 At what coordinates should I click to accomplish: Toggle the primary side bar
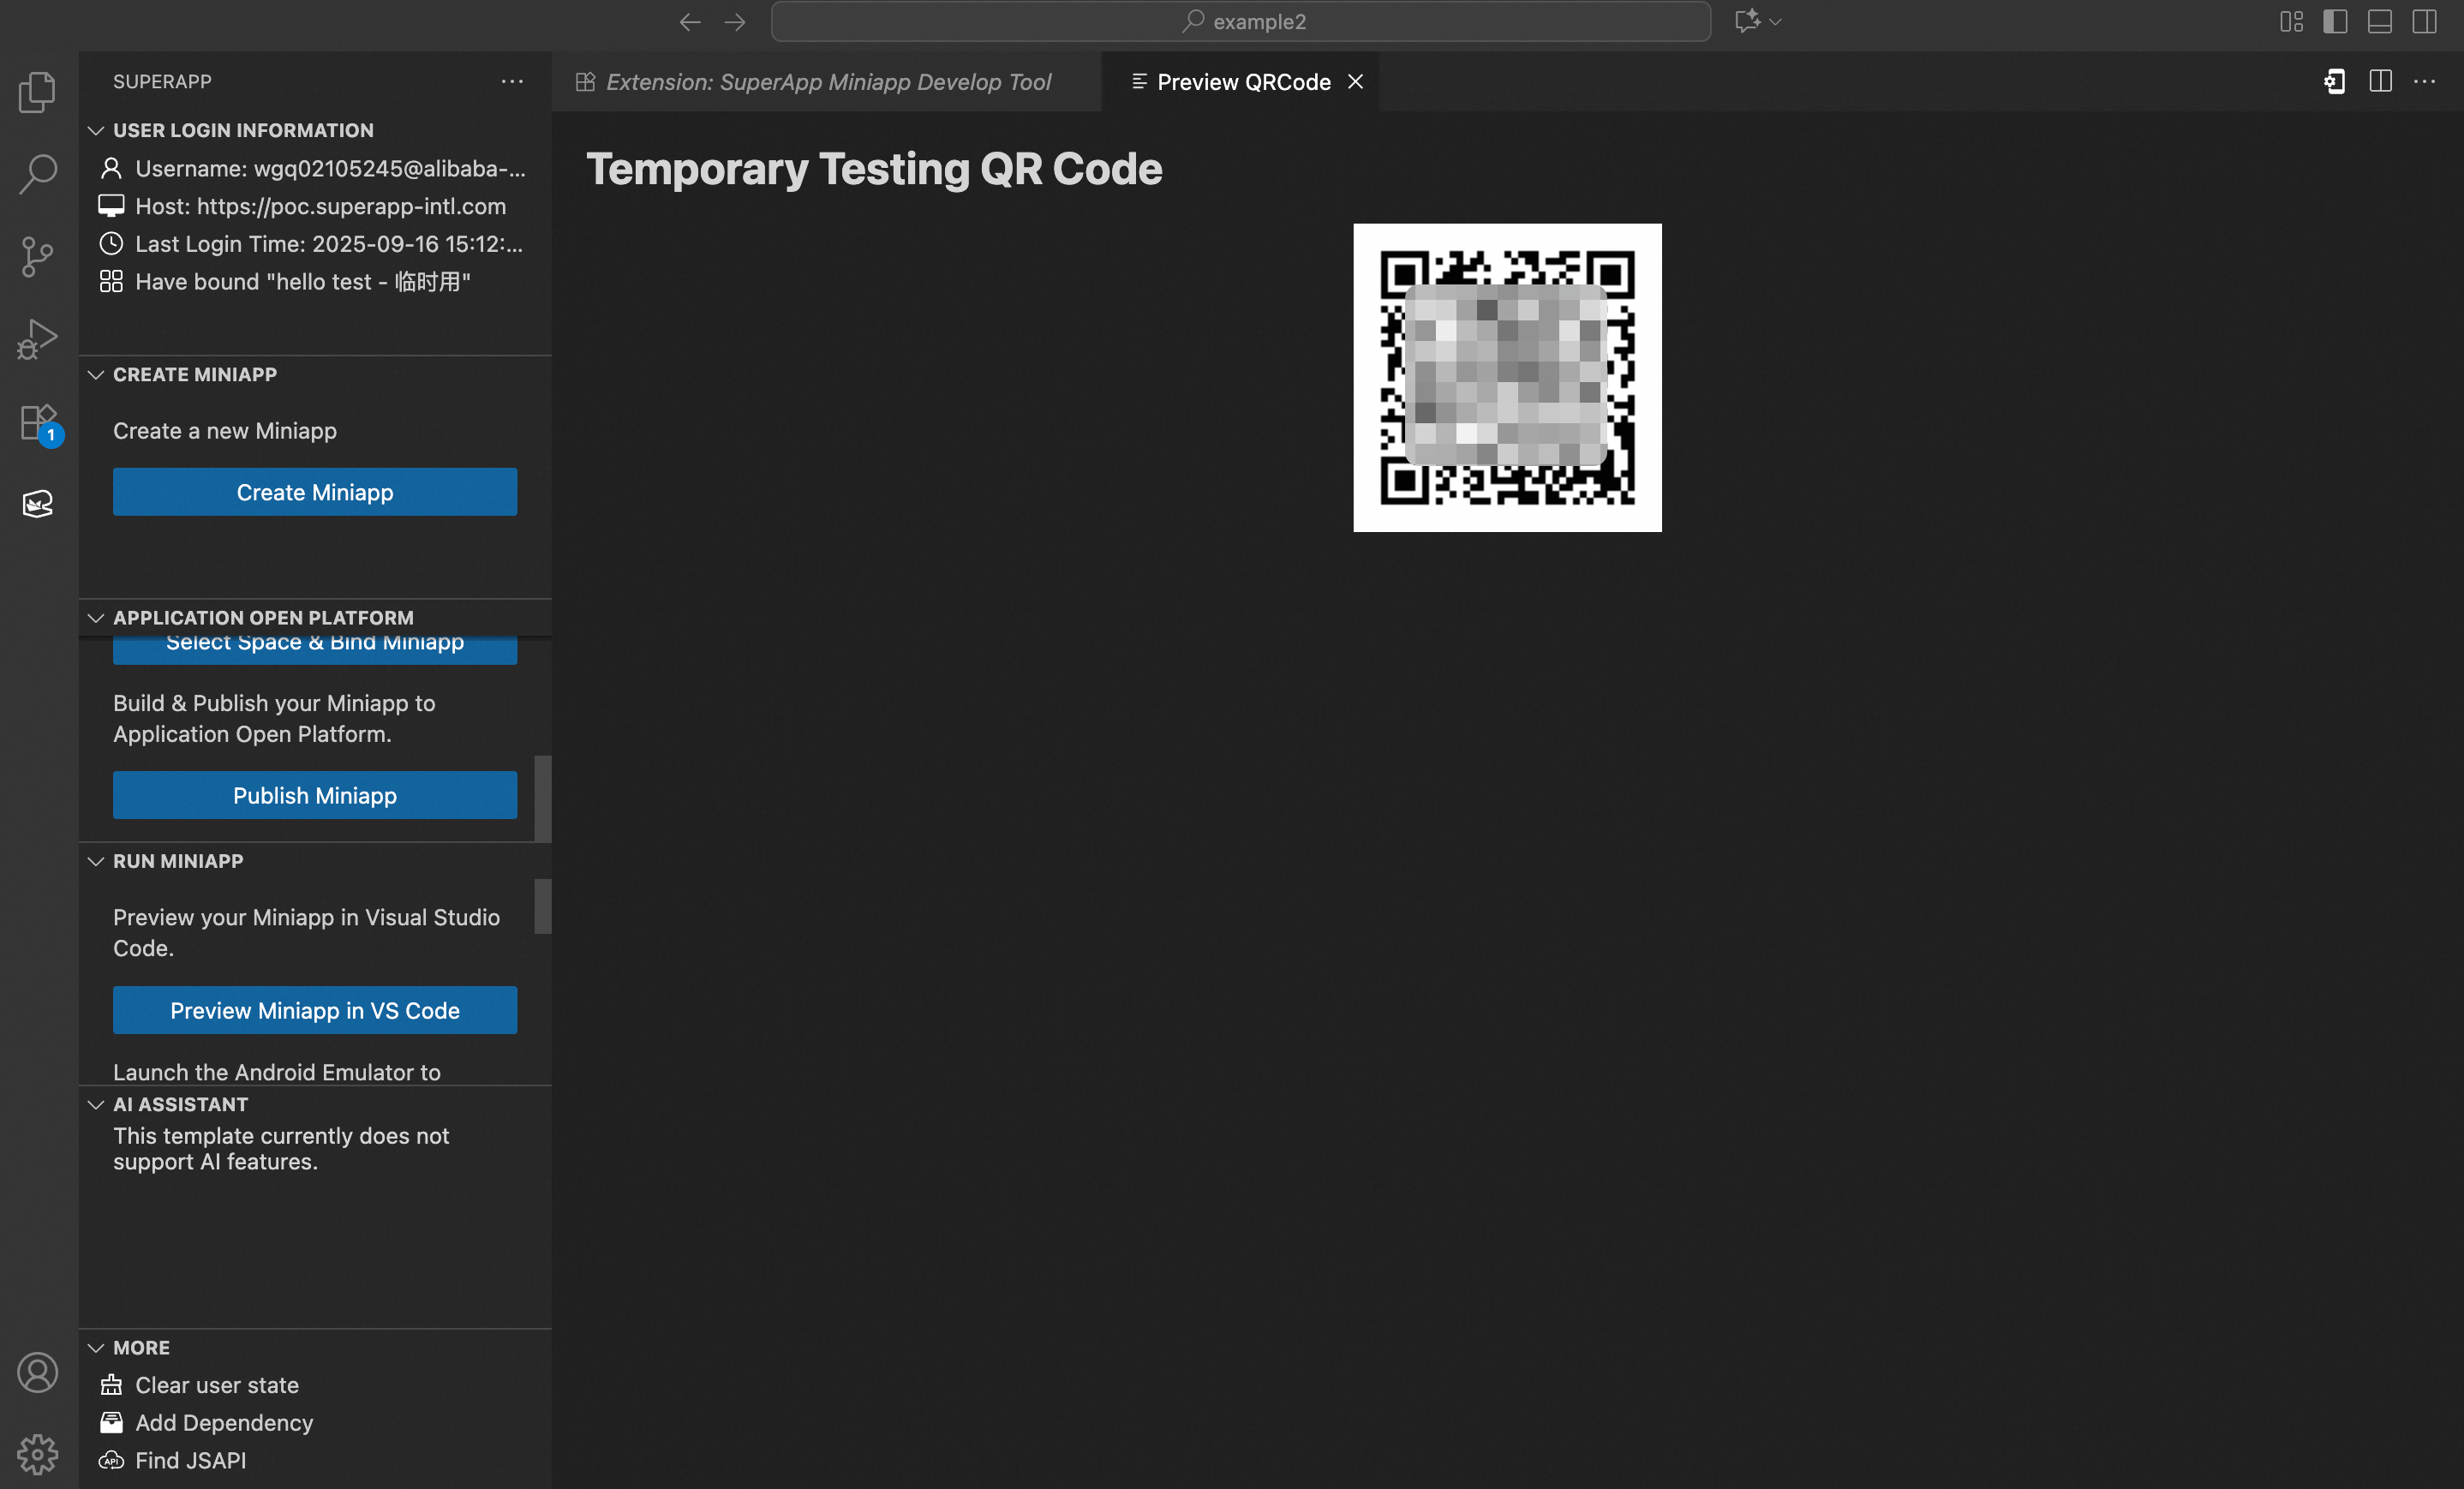[x=2335, y=21]
